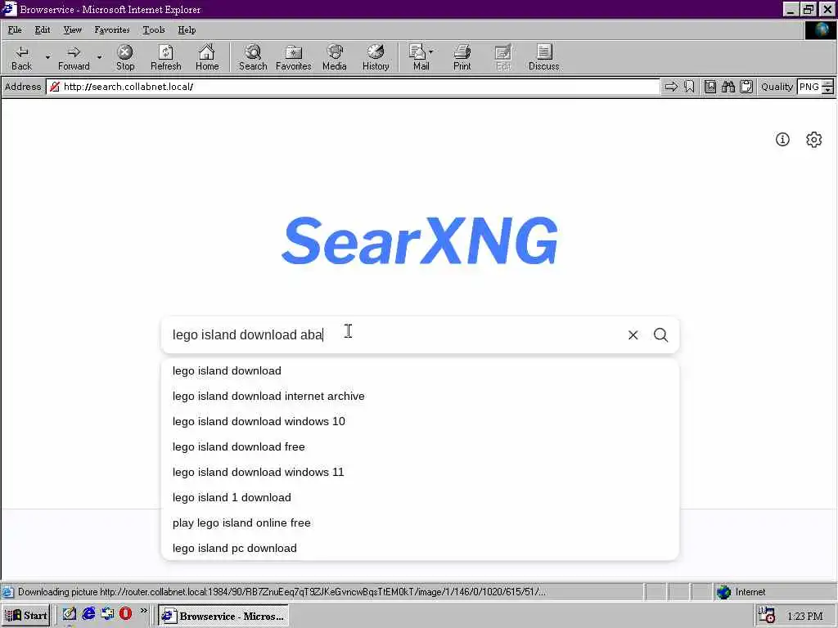Open the History toolbar button

point(376,58)
